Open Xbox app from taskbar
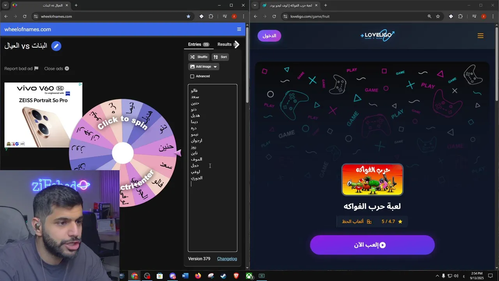The image size is (499, 281). coord(249,276)
